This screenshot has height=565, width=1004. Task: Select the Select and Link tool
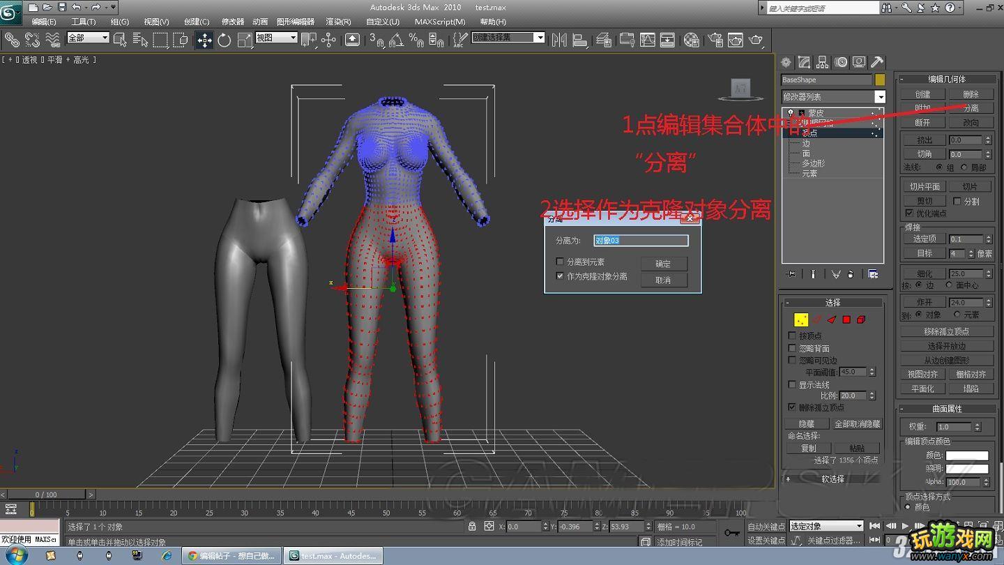tap(12, 40)
